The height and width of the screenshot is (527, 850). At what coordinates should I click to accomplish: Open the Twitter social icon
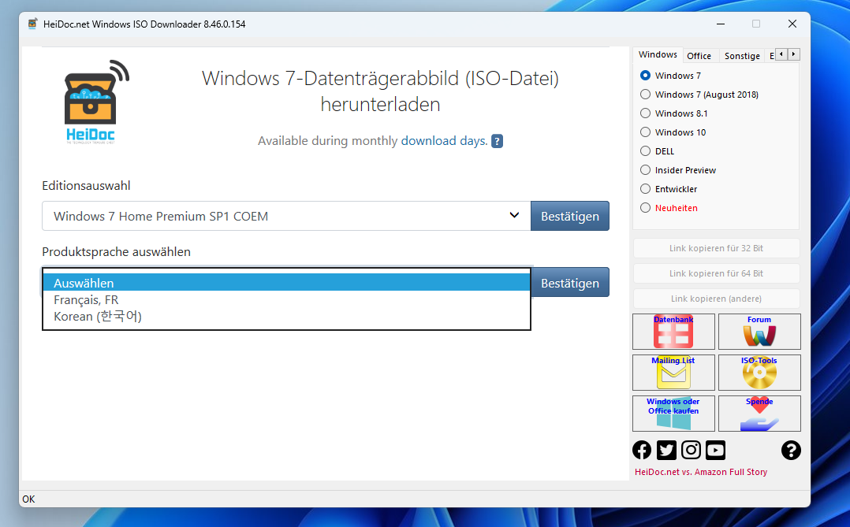point(666,450)
